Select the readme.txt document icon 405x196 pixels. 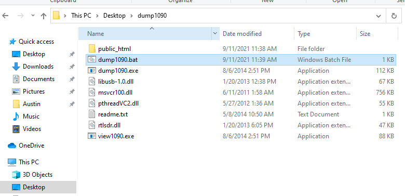point(92,114)
